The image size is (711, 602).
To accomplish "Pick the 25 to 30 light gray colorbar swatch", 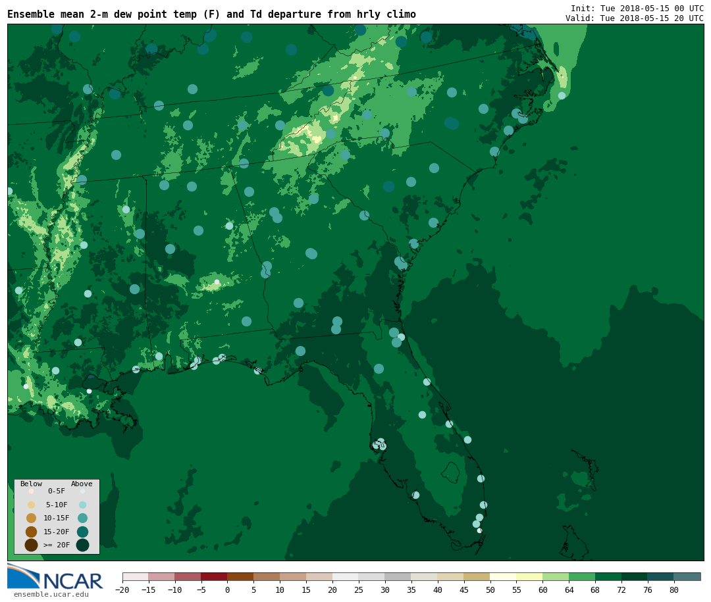I will point(372,576).
